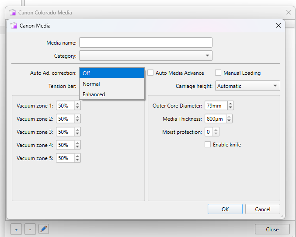Open the Carriage height dropdown
The width and height of the screenshot is (296, 237).
pos(247,86)
